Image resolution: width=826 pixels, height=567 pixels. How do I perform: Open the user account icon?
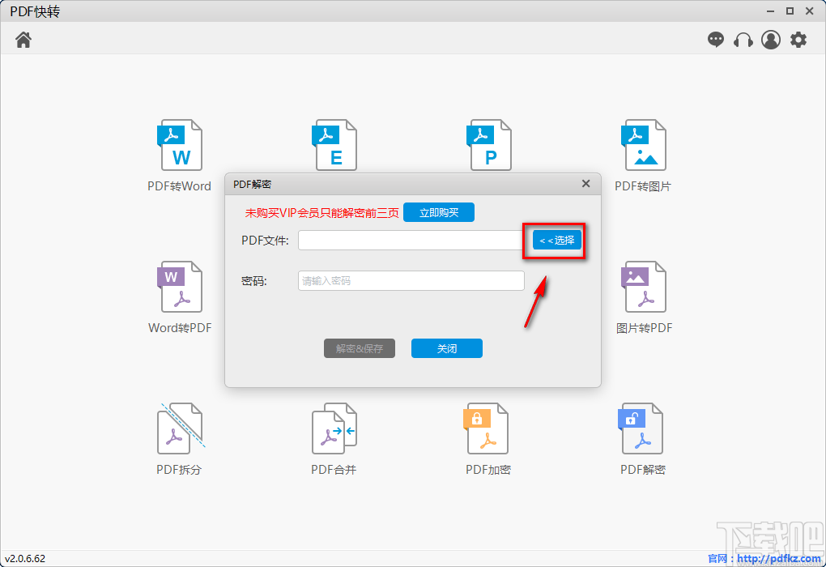(x=770, y=39)
